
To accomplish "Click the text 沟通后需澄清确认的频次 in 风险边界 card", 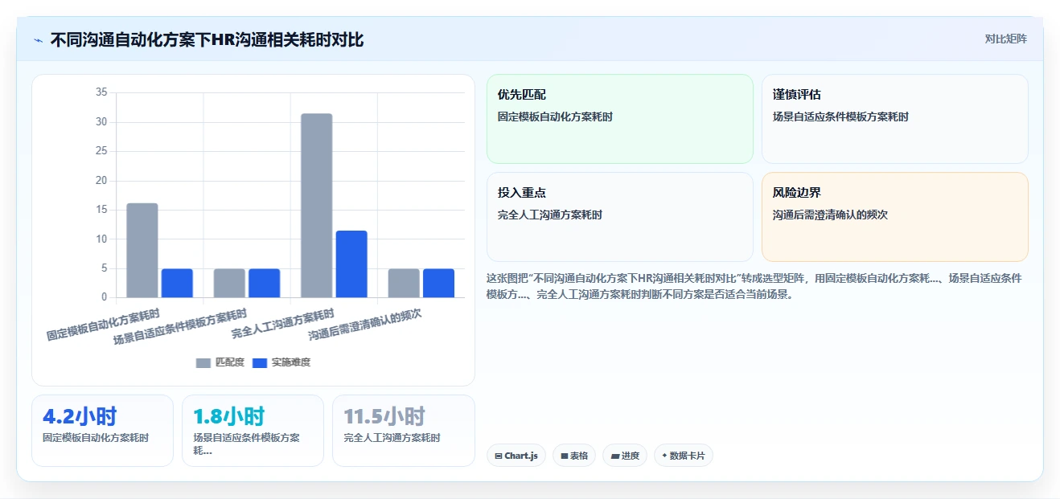I will 830,215.
